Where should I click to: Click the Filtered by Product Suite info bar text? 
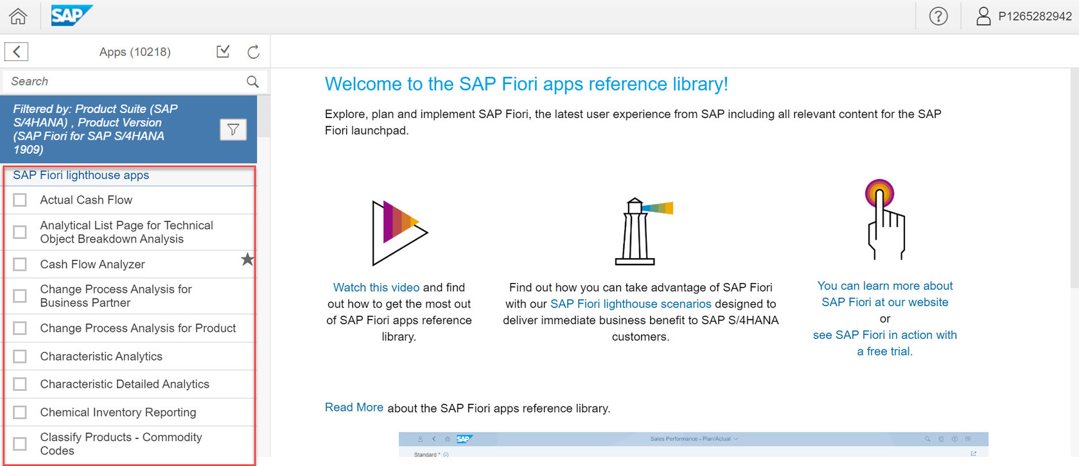click(96, 129)
